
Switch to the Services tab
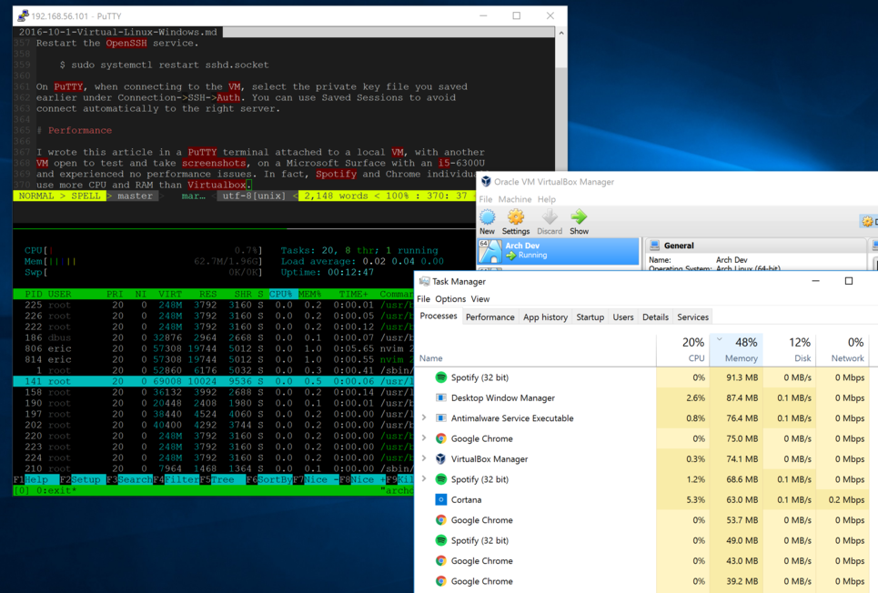(692, 317)
